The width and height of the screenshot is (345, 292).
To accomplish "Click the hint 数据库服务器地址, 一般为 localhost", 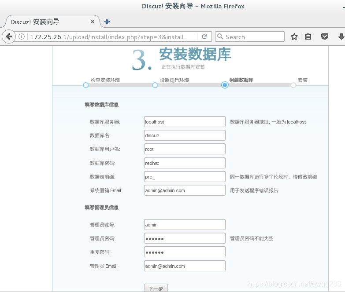I will [268, 122].
